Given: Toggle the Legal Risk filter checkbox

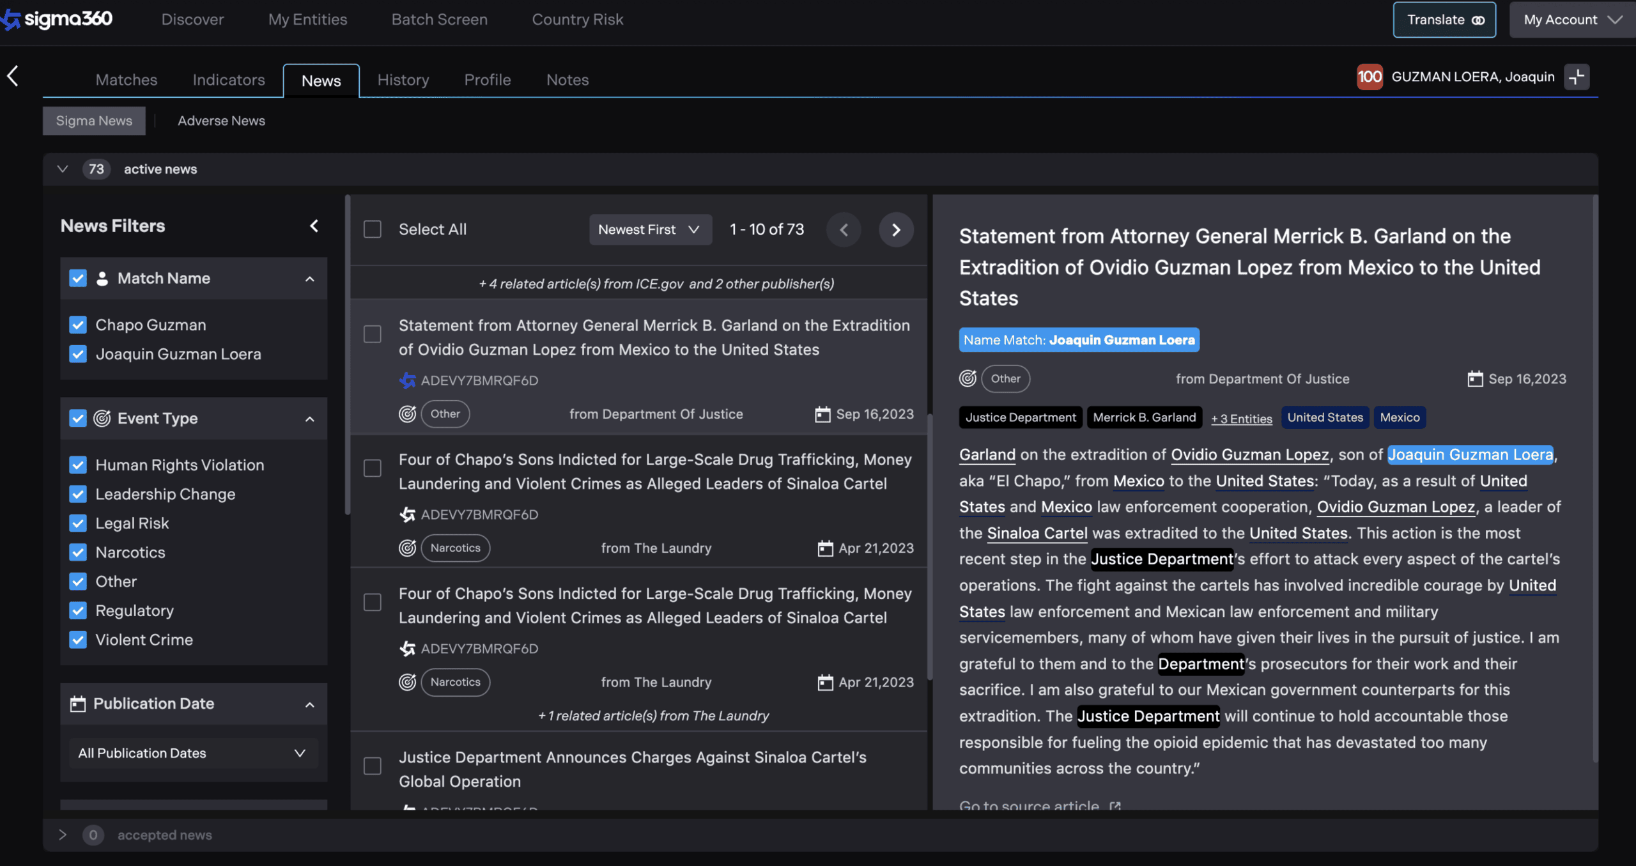Looking at the screenshot, I should coord(78,523).
